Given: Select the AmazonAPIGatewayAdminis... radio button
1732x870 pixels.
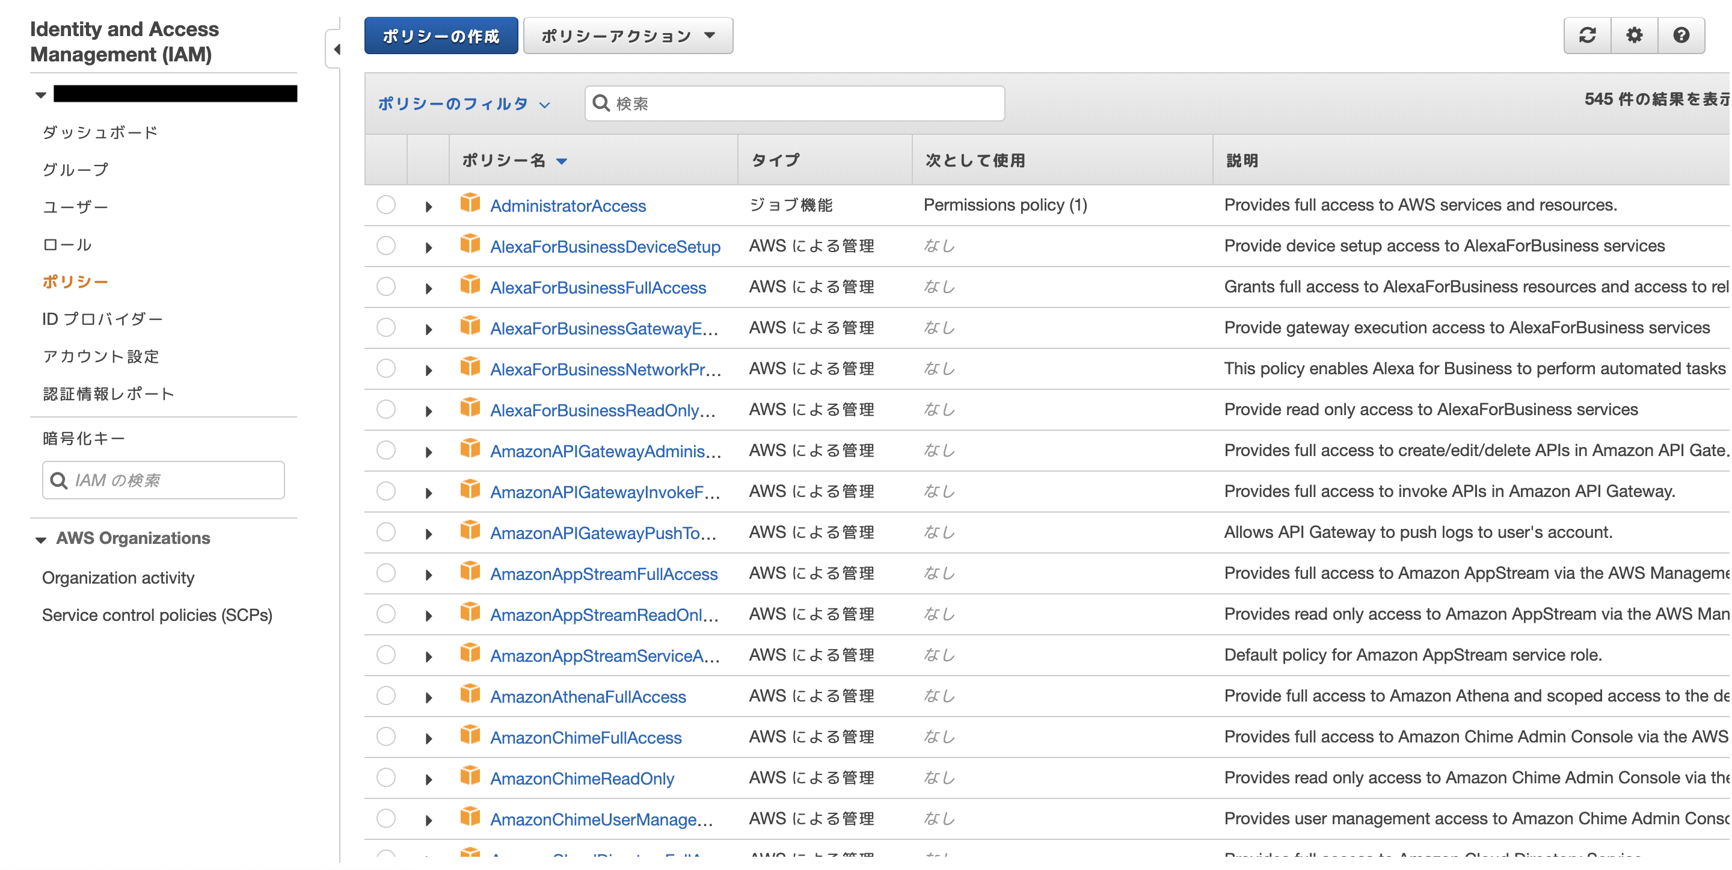Looking at the screenshot, I should click(386, 450).
